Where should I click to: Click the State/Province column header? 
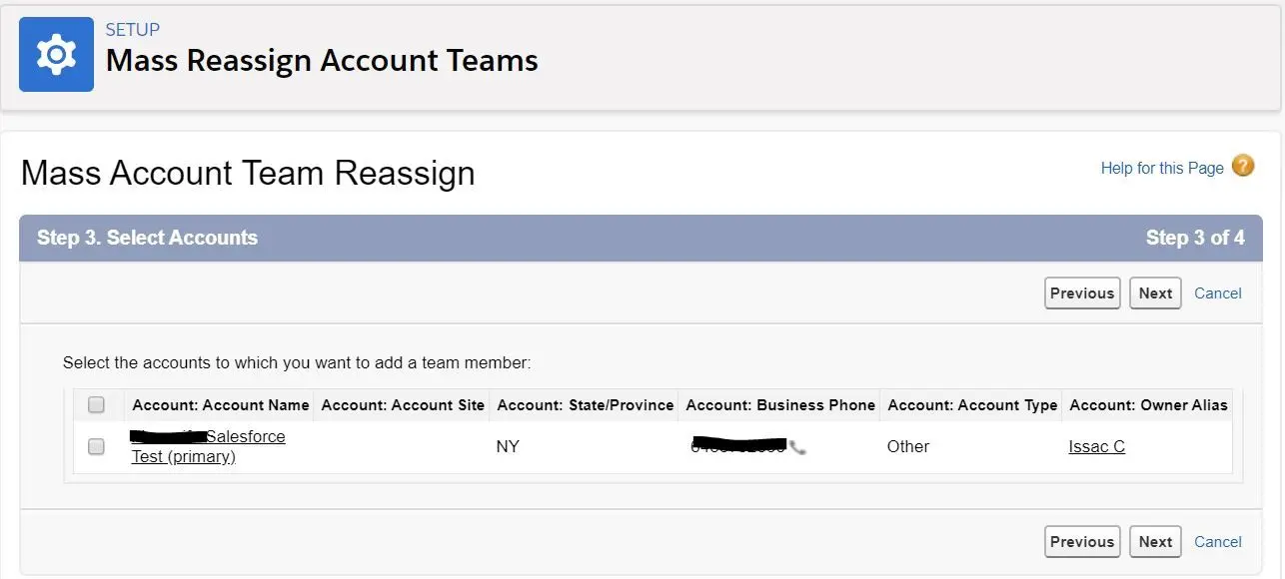586,404
